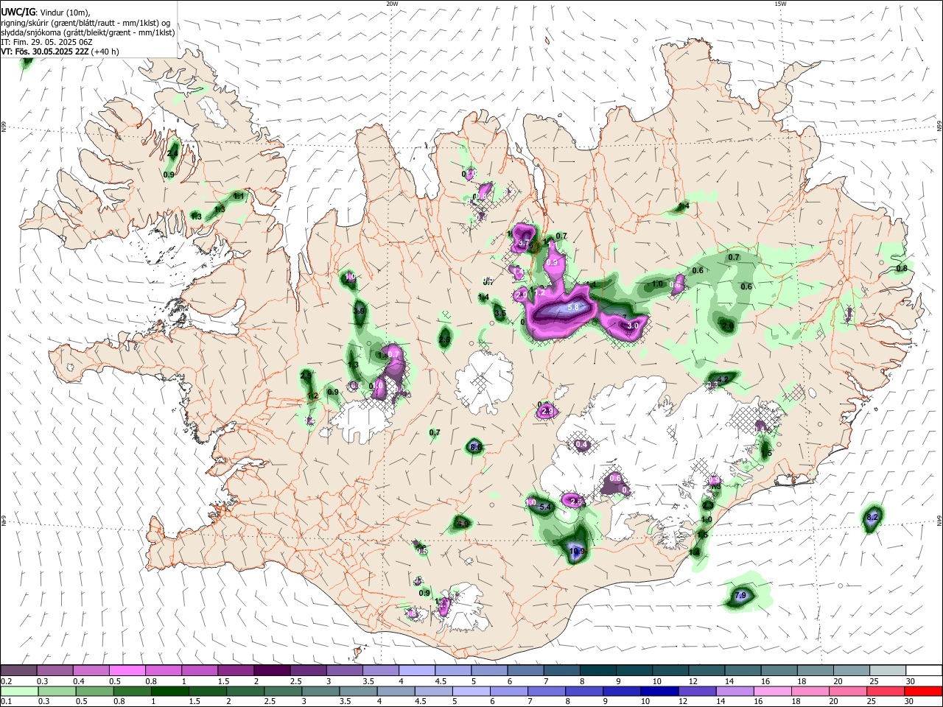Click the 8.6 precipitation value on map
Image resolution: width=943 pixels, height=707 pixels.
pos(475,446)
